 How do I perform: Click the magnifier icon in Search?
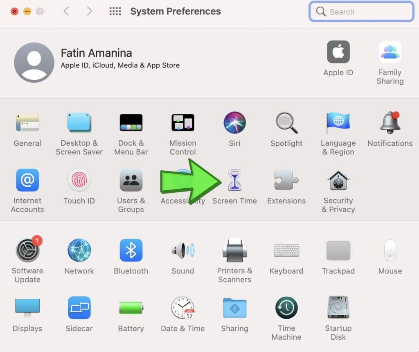click(321, 11)
